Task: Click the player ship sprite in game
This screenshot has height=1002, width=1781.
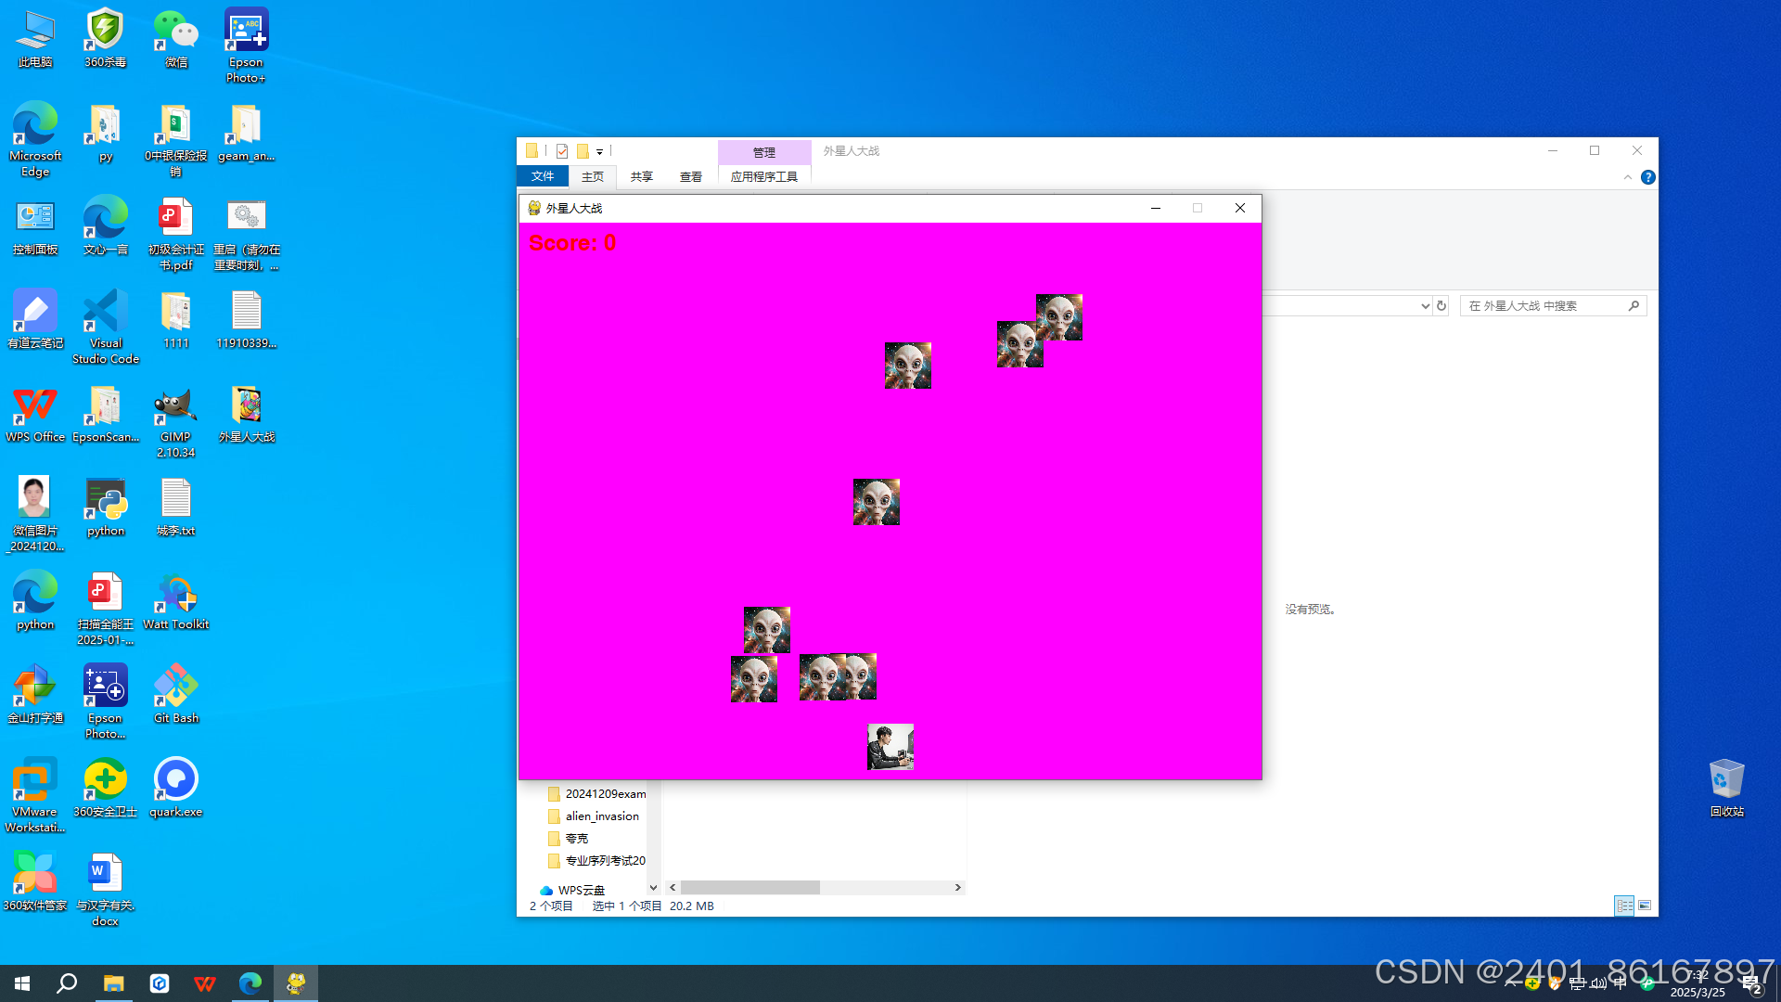Action: click(x=890, y=747)
